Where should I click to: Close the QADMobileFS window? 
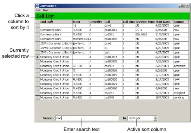(187, 6)
